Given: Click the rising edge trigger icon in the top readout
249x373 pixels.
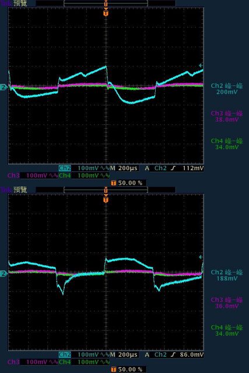Looking at the screenshot, I should pos(173,168).
